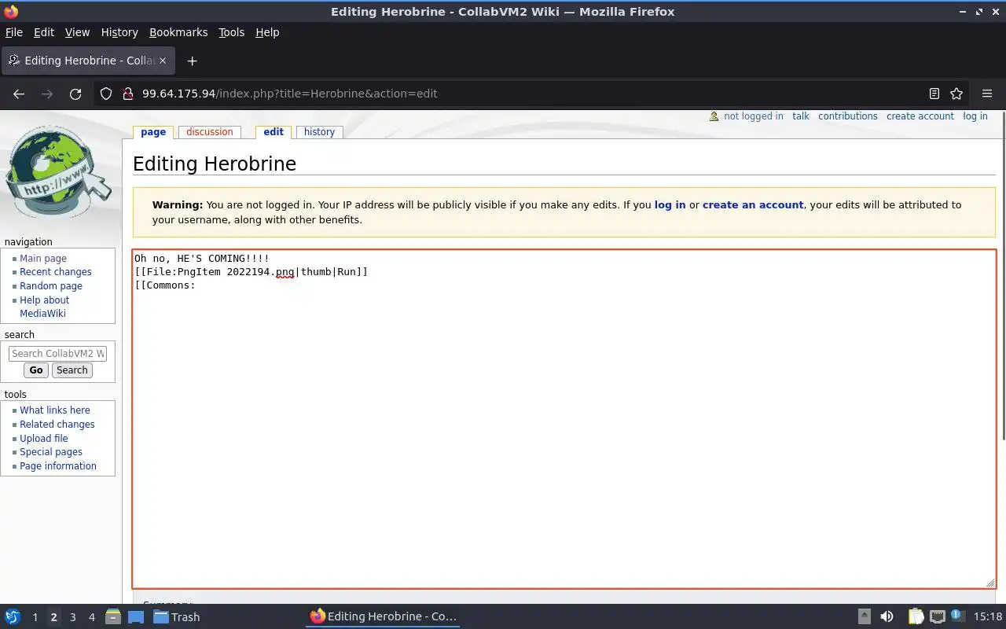
Task: Show site security info via the lock icon
Action: (127, 94)
